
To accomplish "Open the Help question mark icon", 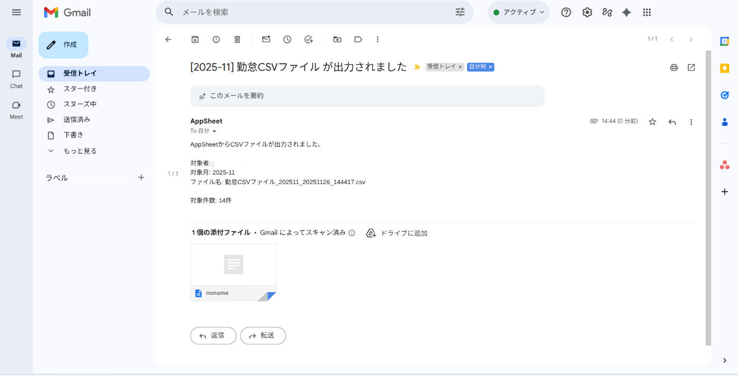I will (566, 12).
